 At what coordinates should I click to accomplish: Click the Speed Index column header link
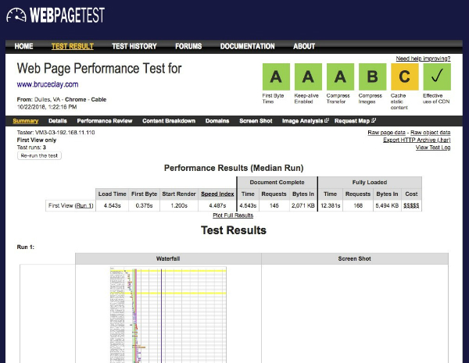coord(217,194)
